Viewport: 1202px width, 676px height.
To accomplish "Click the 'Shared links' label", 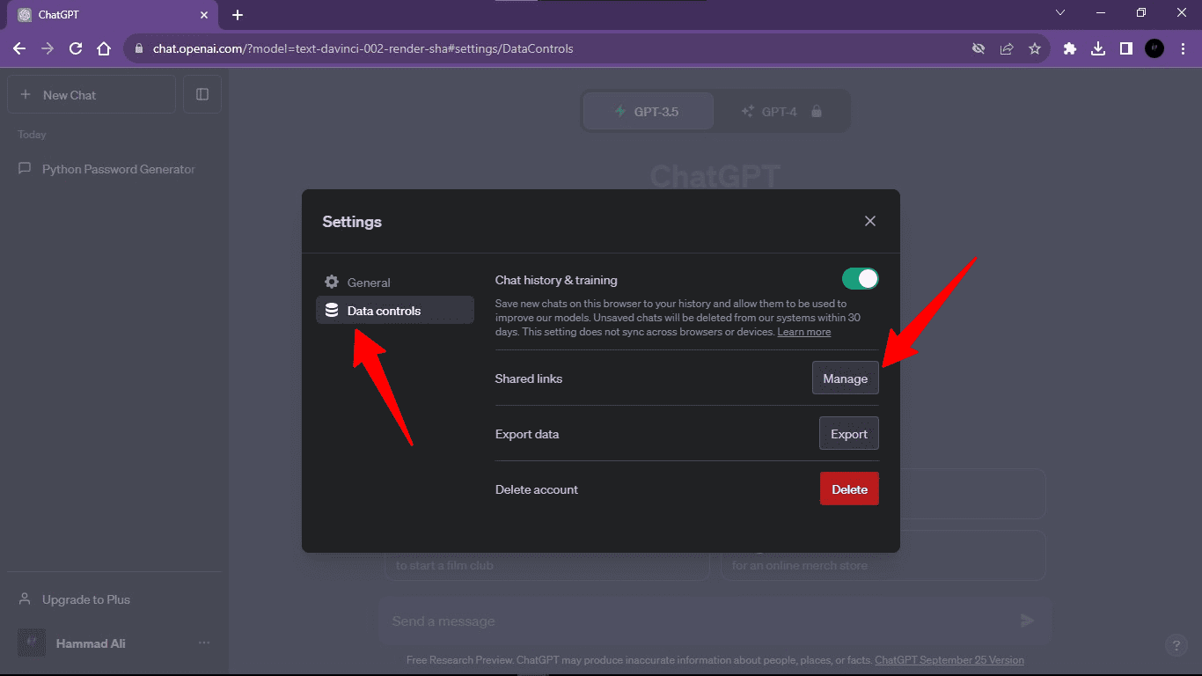I will click(x=529, y=378).
